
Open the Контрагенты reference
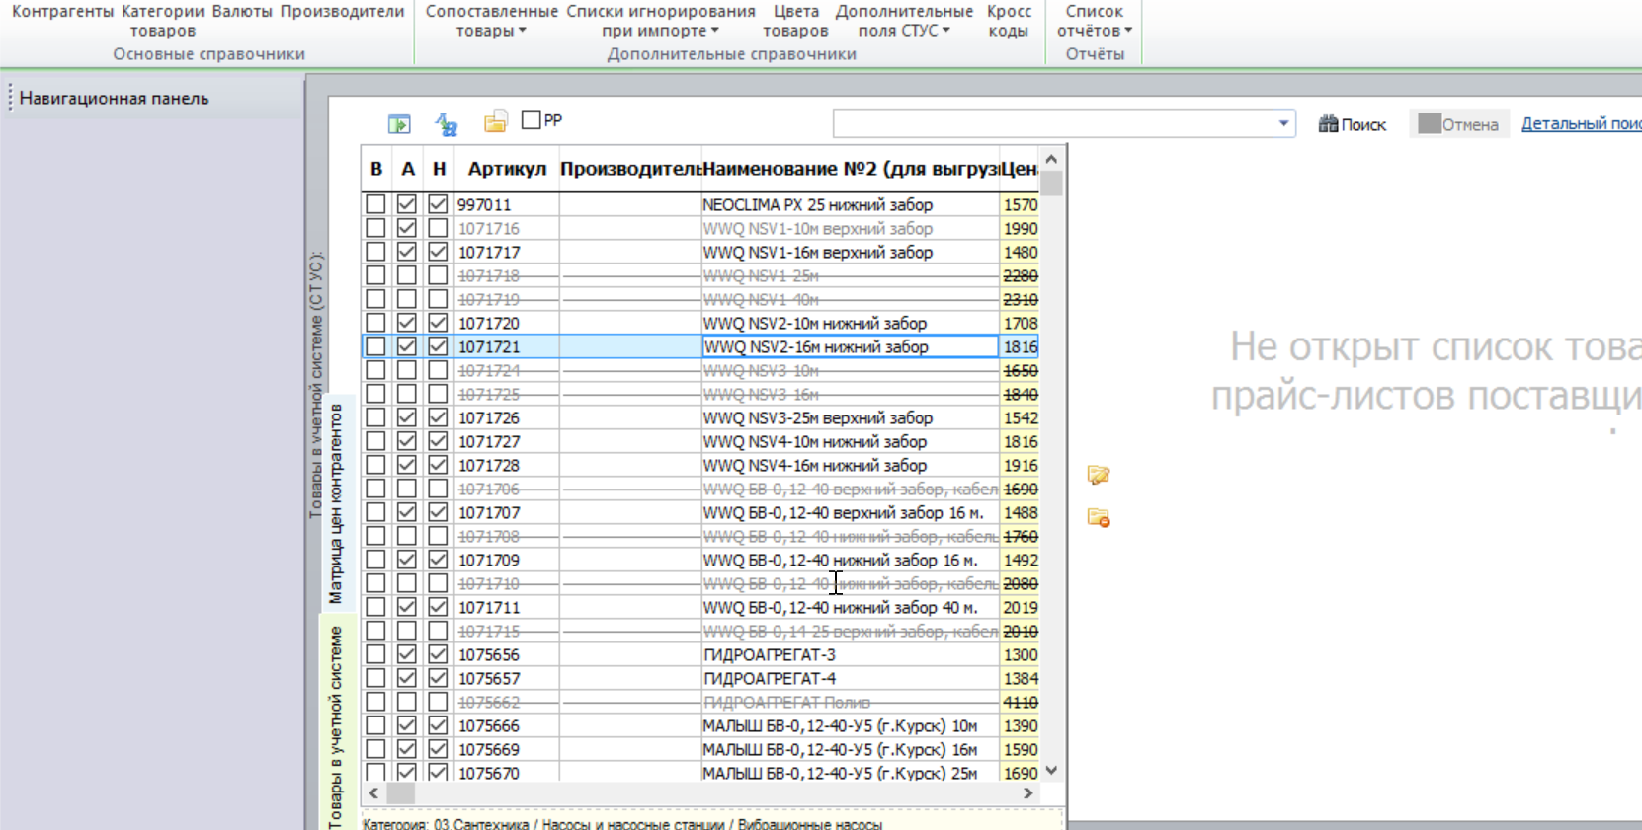62,12
